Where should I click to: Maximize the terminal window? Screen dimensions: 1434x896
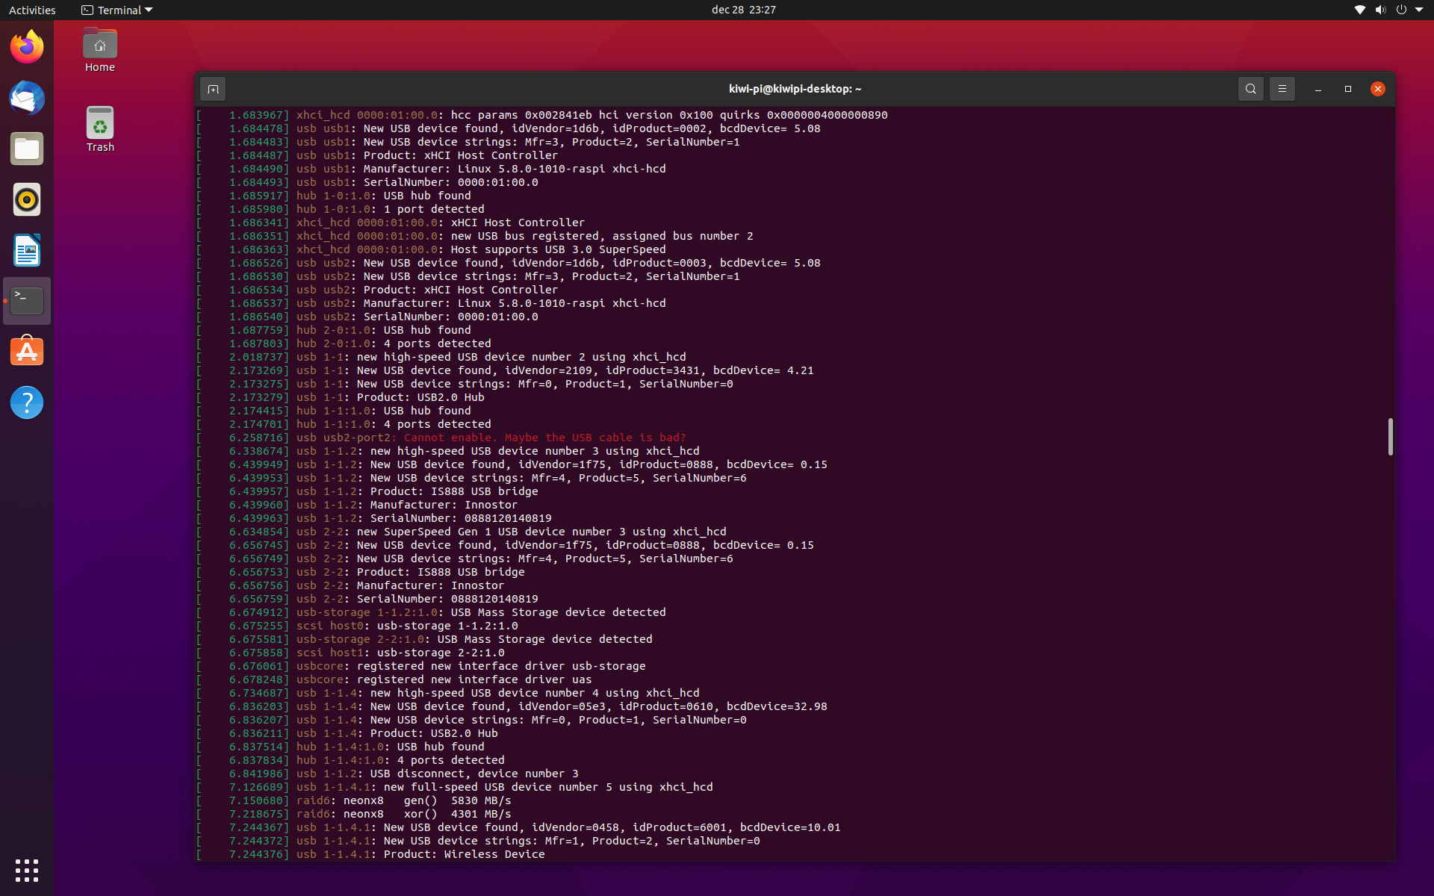coord(1347,89)
